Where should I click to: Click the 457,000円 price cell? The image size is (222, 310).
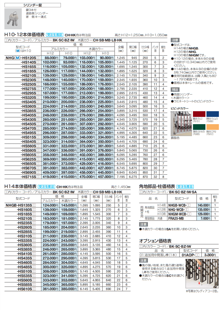[x=105, y=177]
